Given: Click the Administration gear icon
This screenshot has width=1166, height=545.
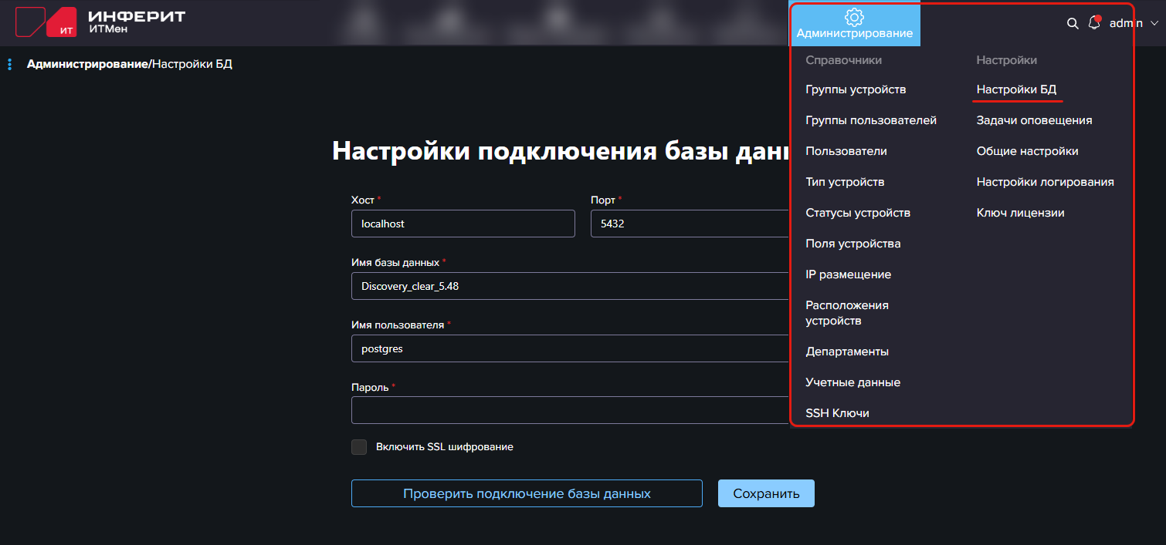Looking at the screenshot, I should [x=854, y=17].
